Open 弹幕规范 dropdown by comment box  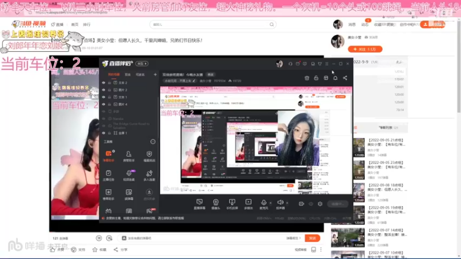(x=293, y=238)
